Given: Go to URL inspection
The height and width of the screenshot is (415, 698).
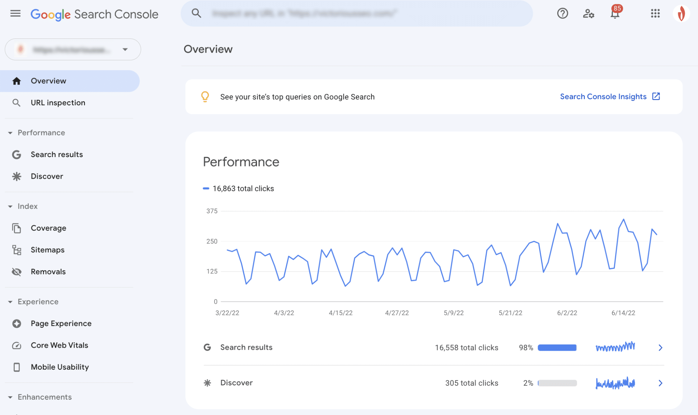Looking at the screenshot, I should 70,103.
